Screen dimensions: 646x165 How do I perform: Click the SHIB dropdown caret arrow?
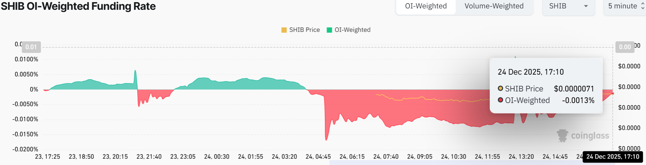click(586, 6)
